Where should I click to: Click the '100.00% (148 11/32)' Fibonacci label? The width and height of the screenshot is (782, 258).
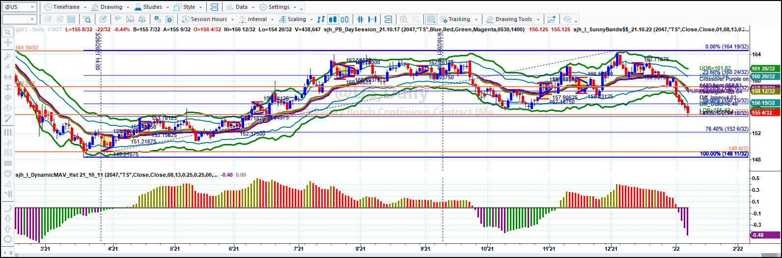pos(724,154)
